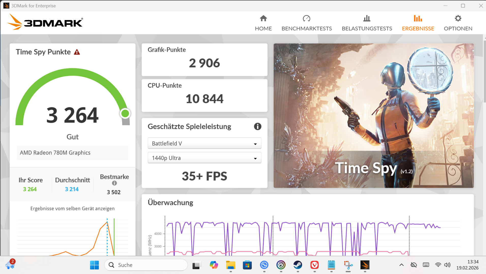Click the Time Spy warning triangle icon
Image resolution: width=486 pixels, height=274 pixels.
77,52
